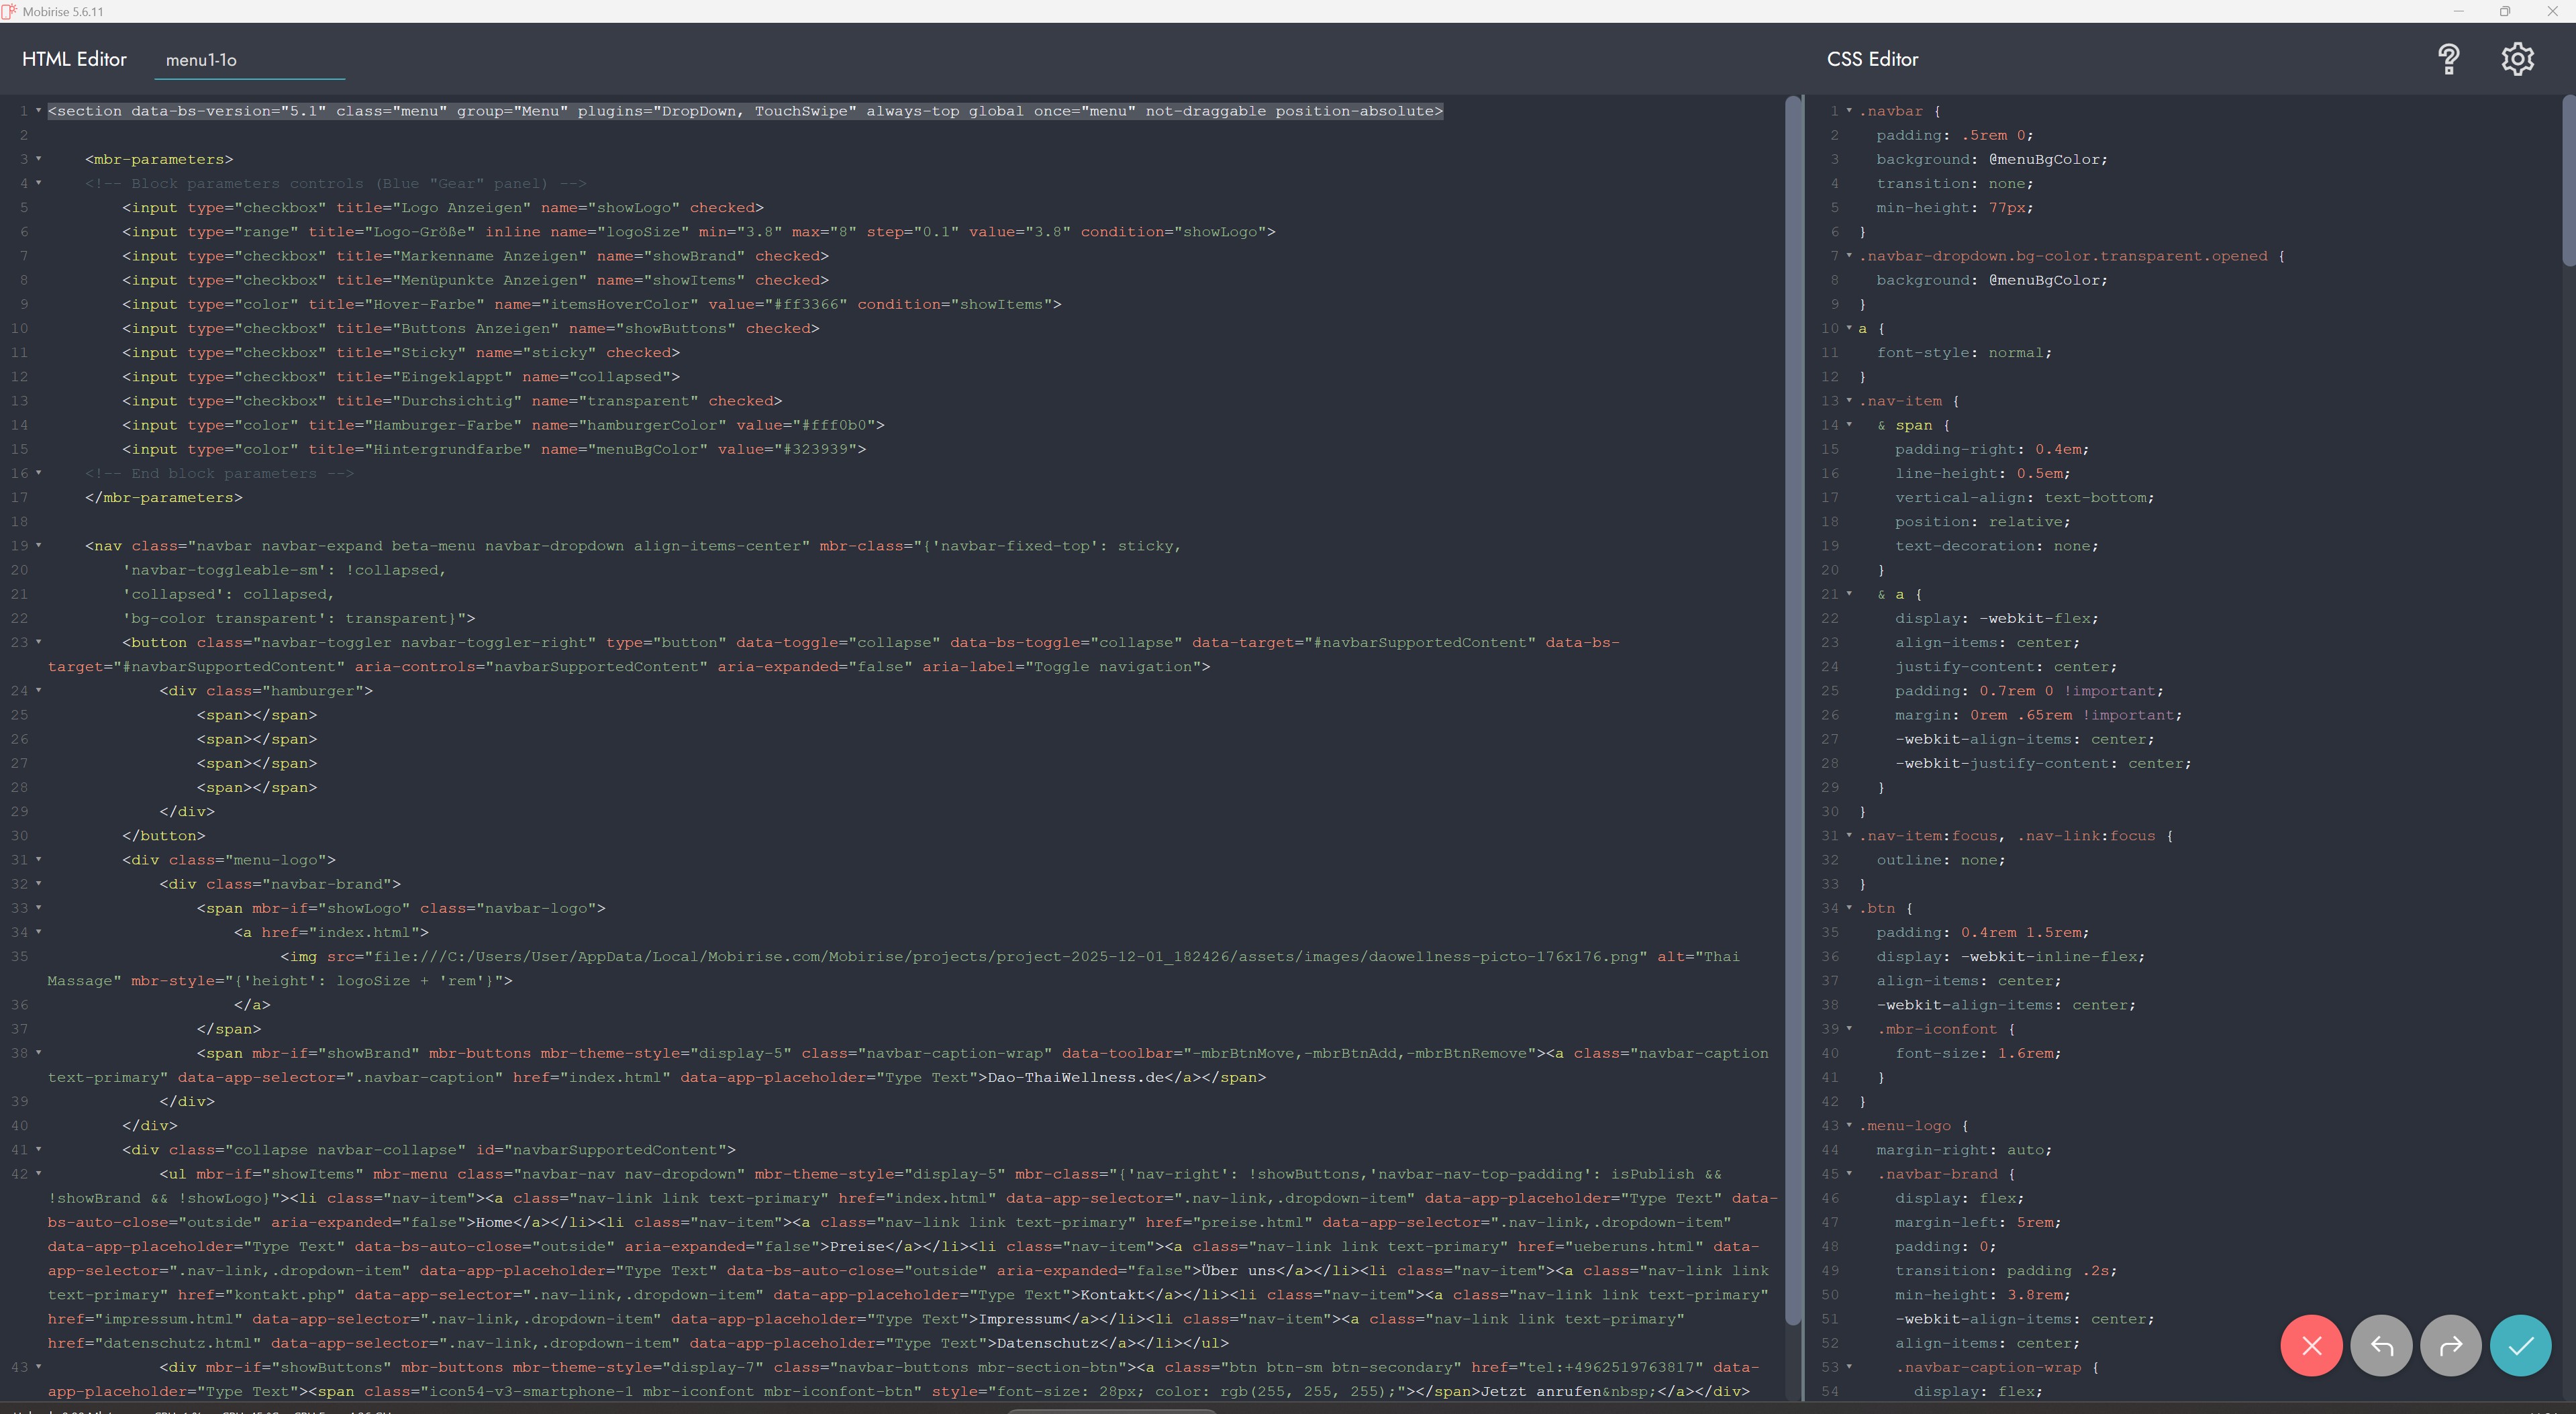Click the Mobirise app icon in title bar
Image resolution: width=2576 pixels, height=1414 pixels.
point(10,11)
